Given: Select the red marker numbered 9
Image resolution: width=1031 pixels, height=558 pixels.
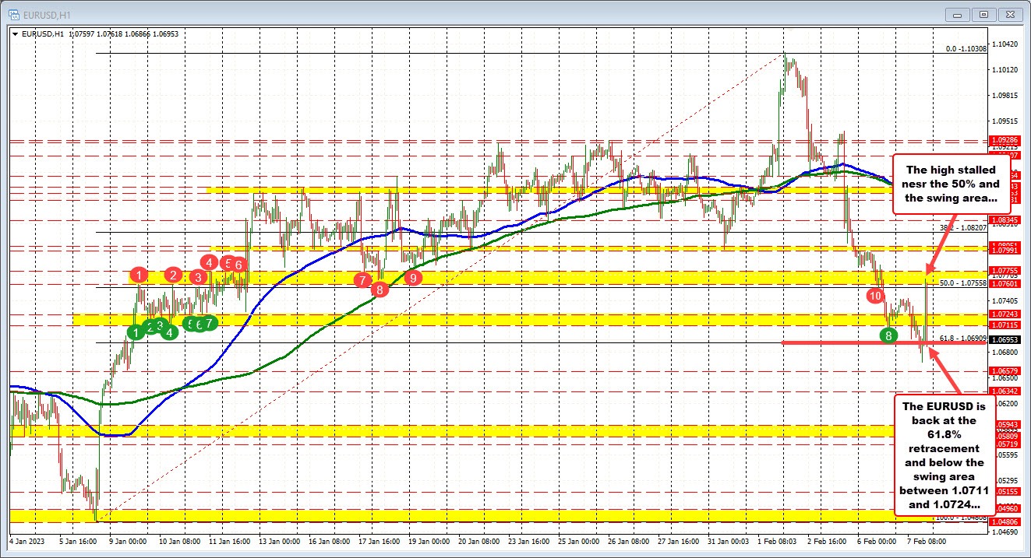Looking at the screenshot, I should pyautogui.click(x=412, y=277).
